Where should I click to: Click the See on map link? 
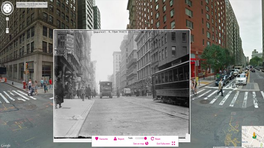tap(139, 143)
